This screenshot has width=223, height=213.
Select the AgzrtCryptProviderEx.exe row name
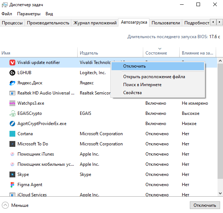click(x=42, y=124)
